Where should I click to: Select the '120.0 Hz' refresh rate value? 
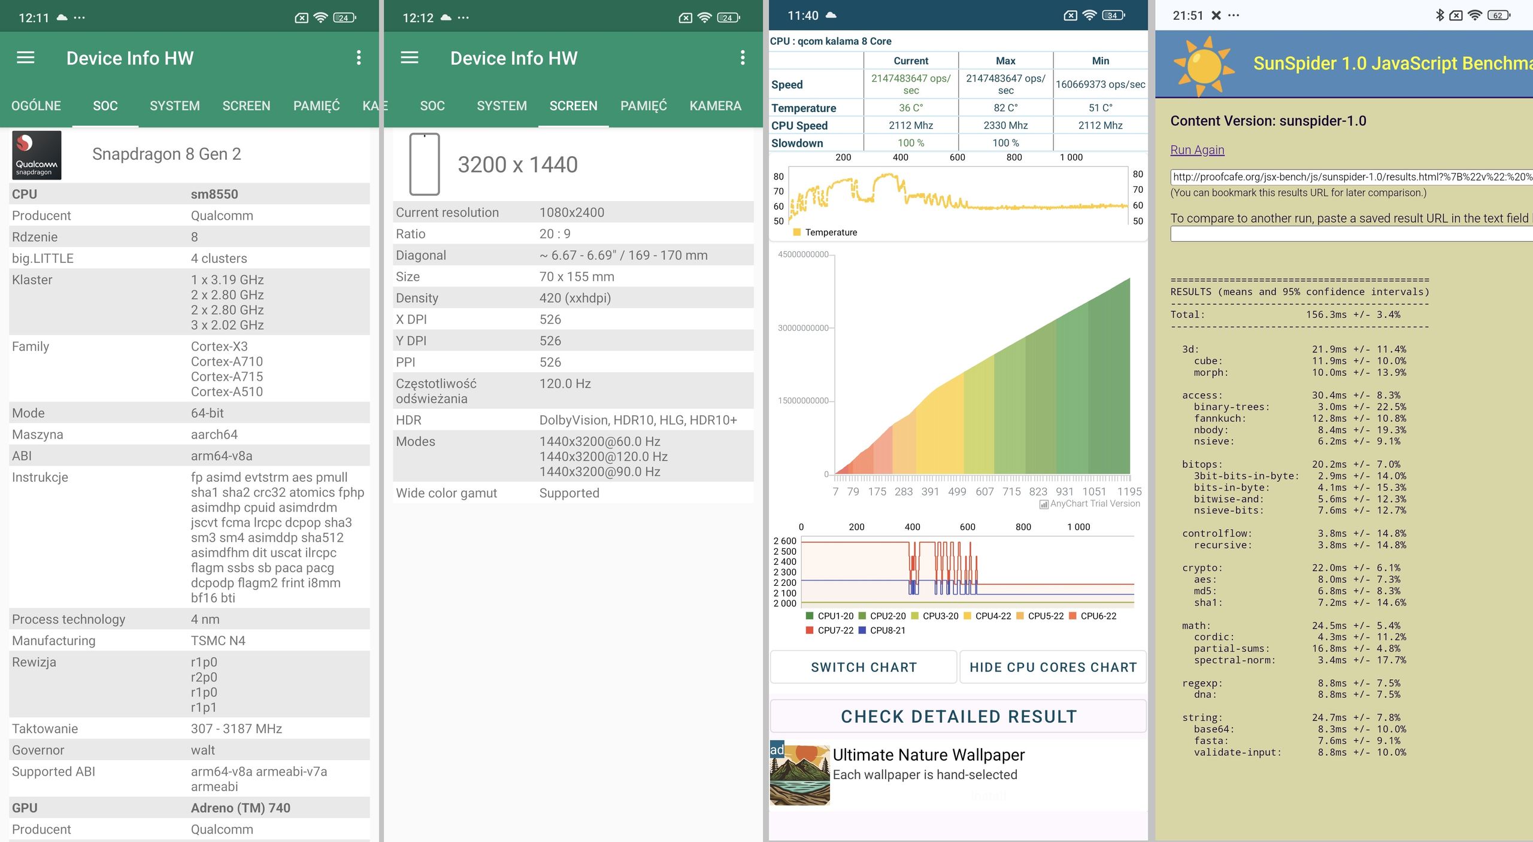(565, 384)
